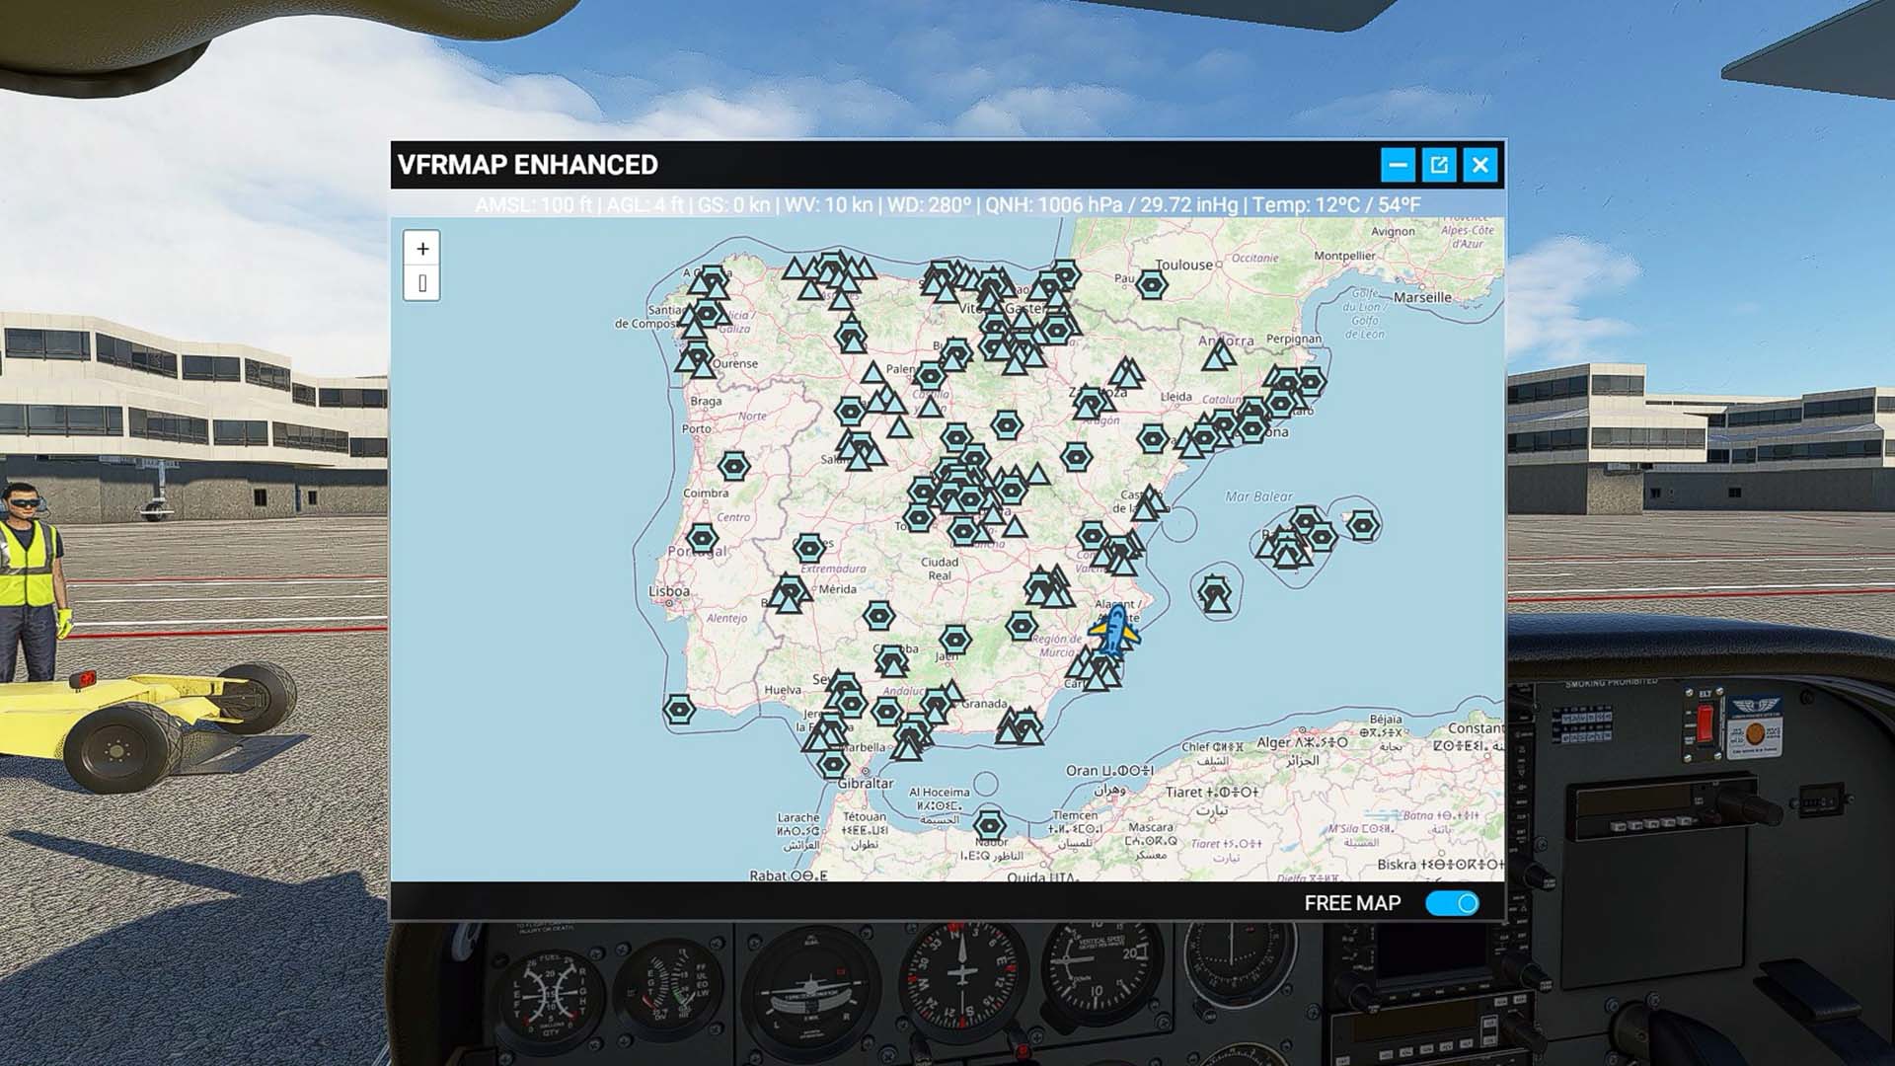Zoom in the map with plus button

(422, 249)
